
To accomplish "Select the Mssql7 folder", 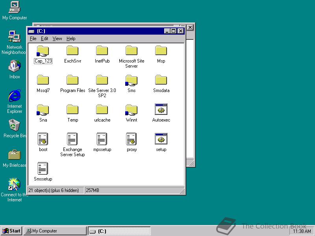I will tap(43, 84).
